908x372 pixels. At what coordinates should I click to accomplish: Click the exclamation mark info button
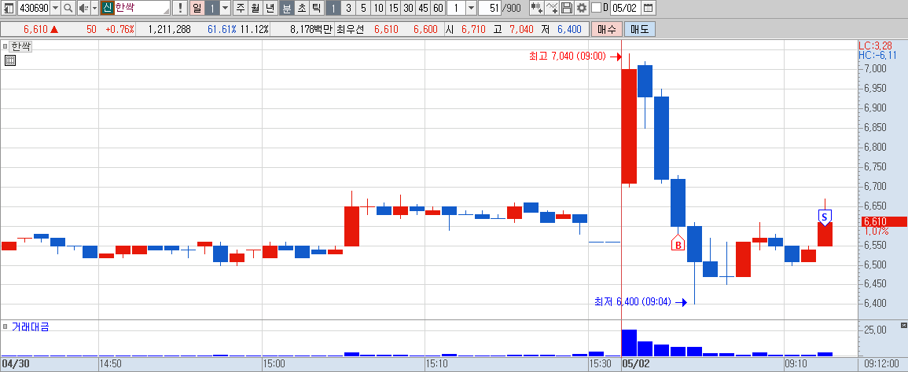click(180, 8)
